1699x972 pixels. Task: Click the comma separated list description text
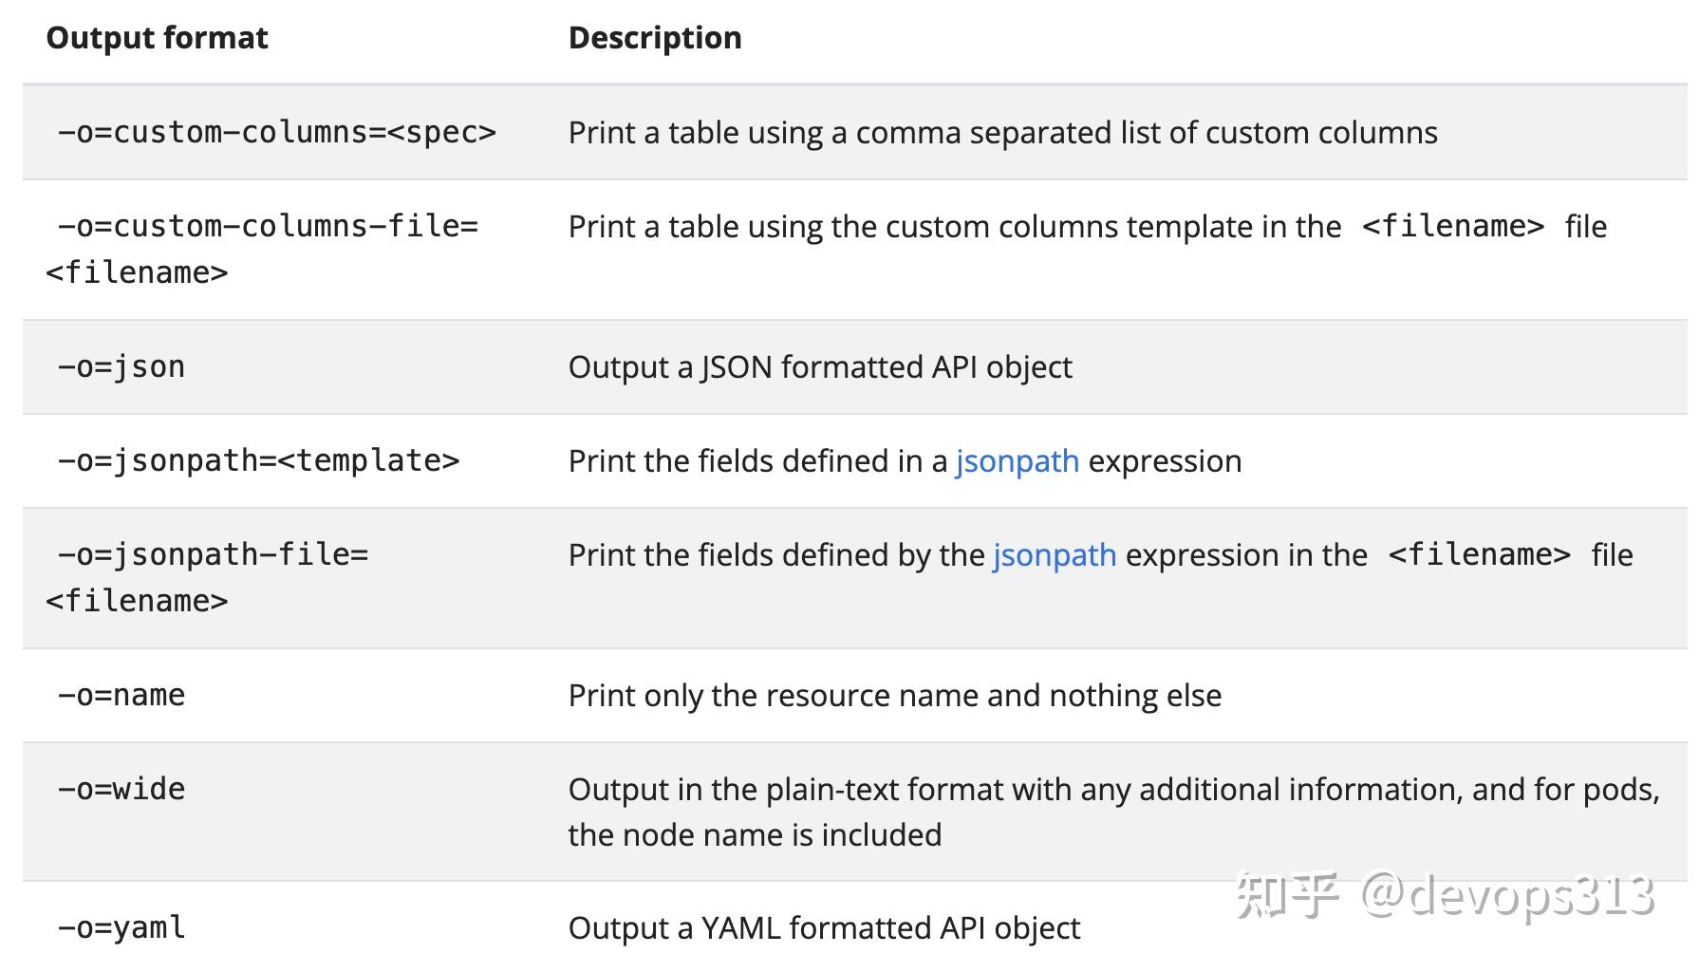click(x=1003, y=133)
